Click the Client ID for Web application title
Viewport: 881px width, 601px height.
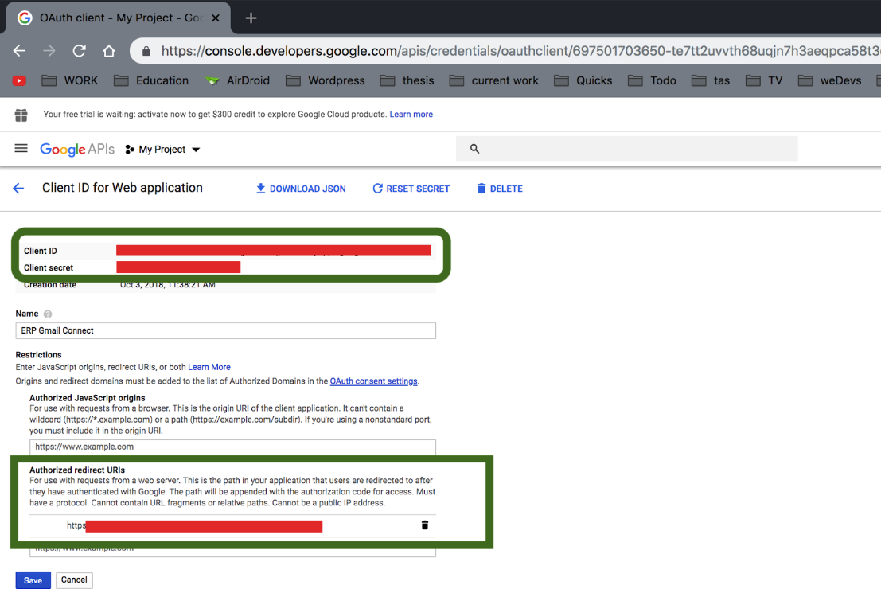coord(123,188)
